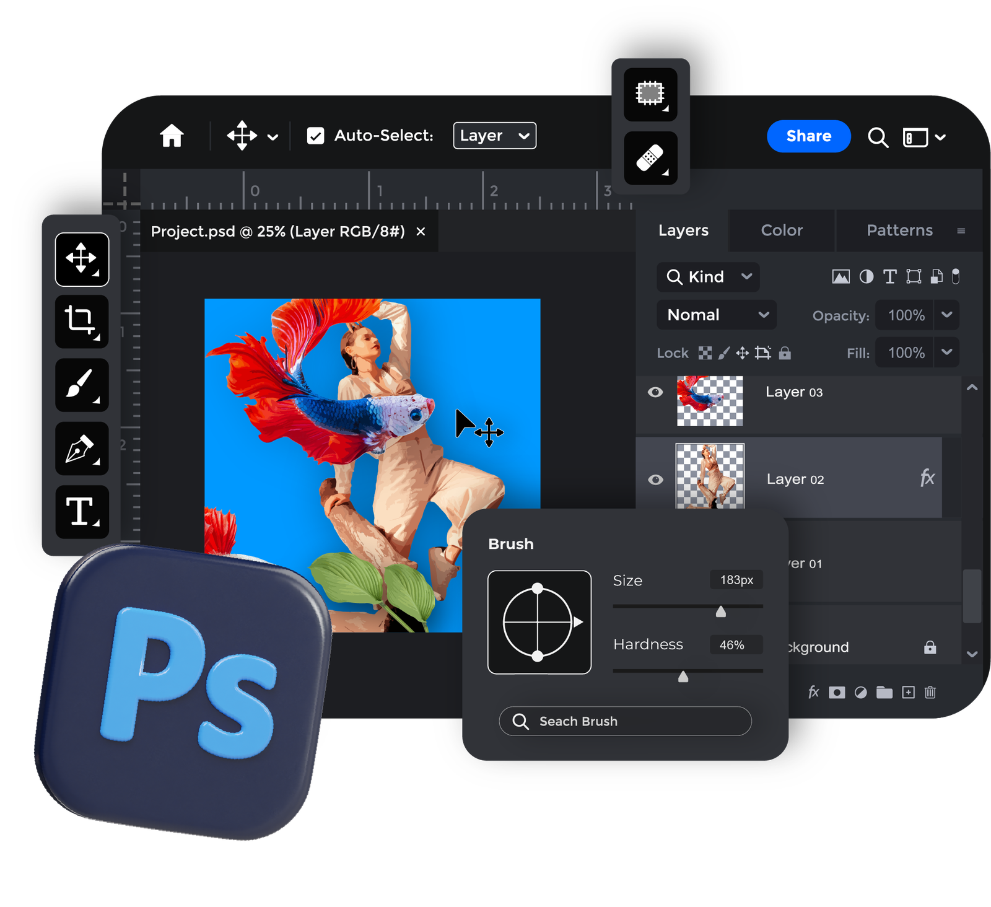
Task: Click the brush Hardness slider handle
Action: (x=683, y=677)
